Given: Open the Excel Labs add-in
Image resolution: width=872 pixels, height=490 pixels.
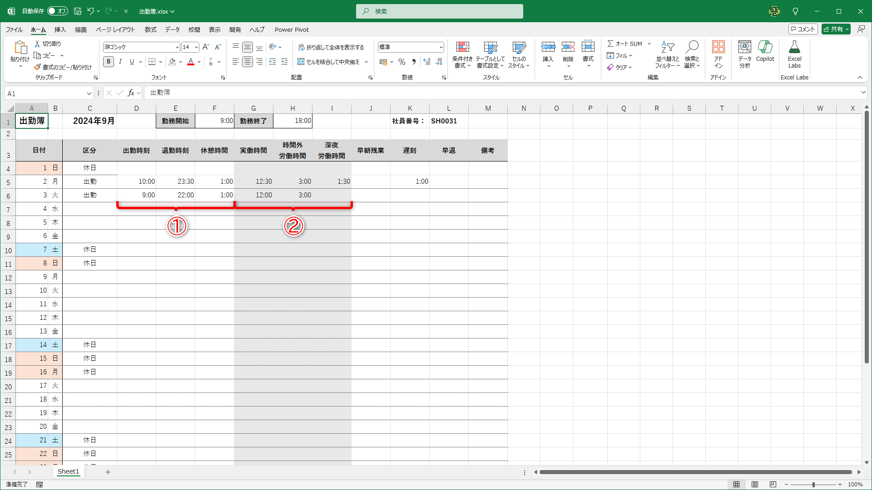Looking at the screenshot, I should pos(794,54).
